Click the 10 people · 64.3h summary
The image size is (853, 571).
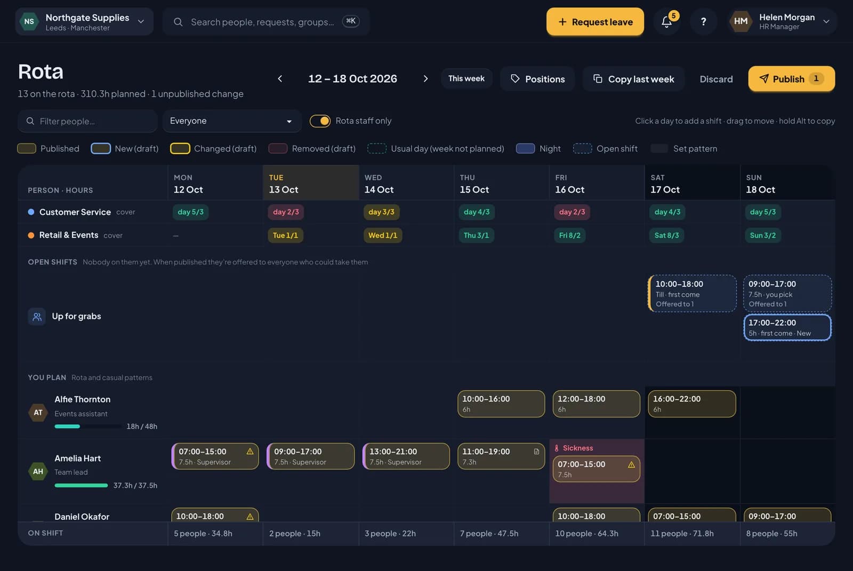(586, 534)
